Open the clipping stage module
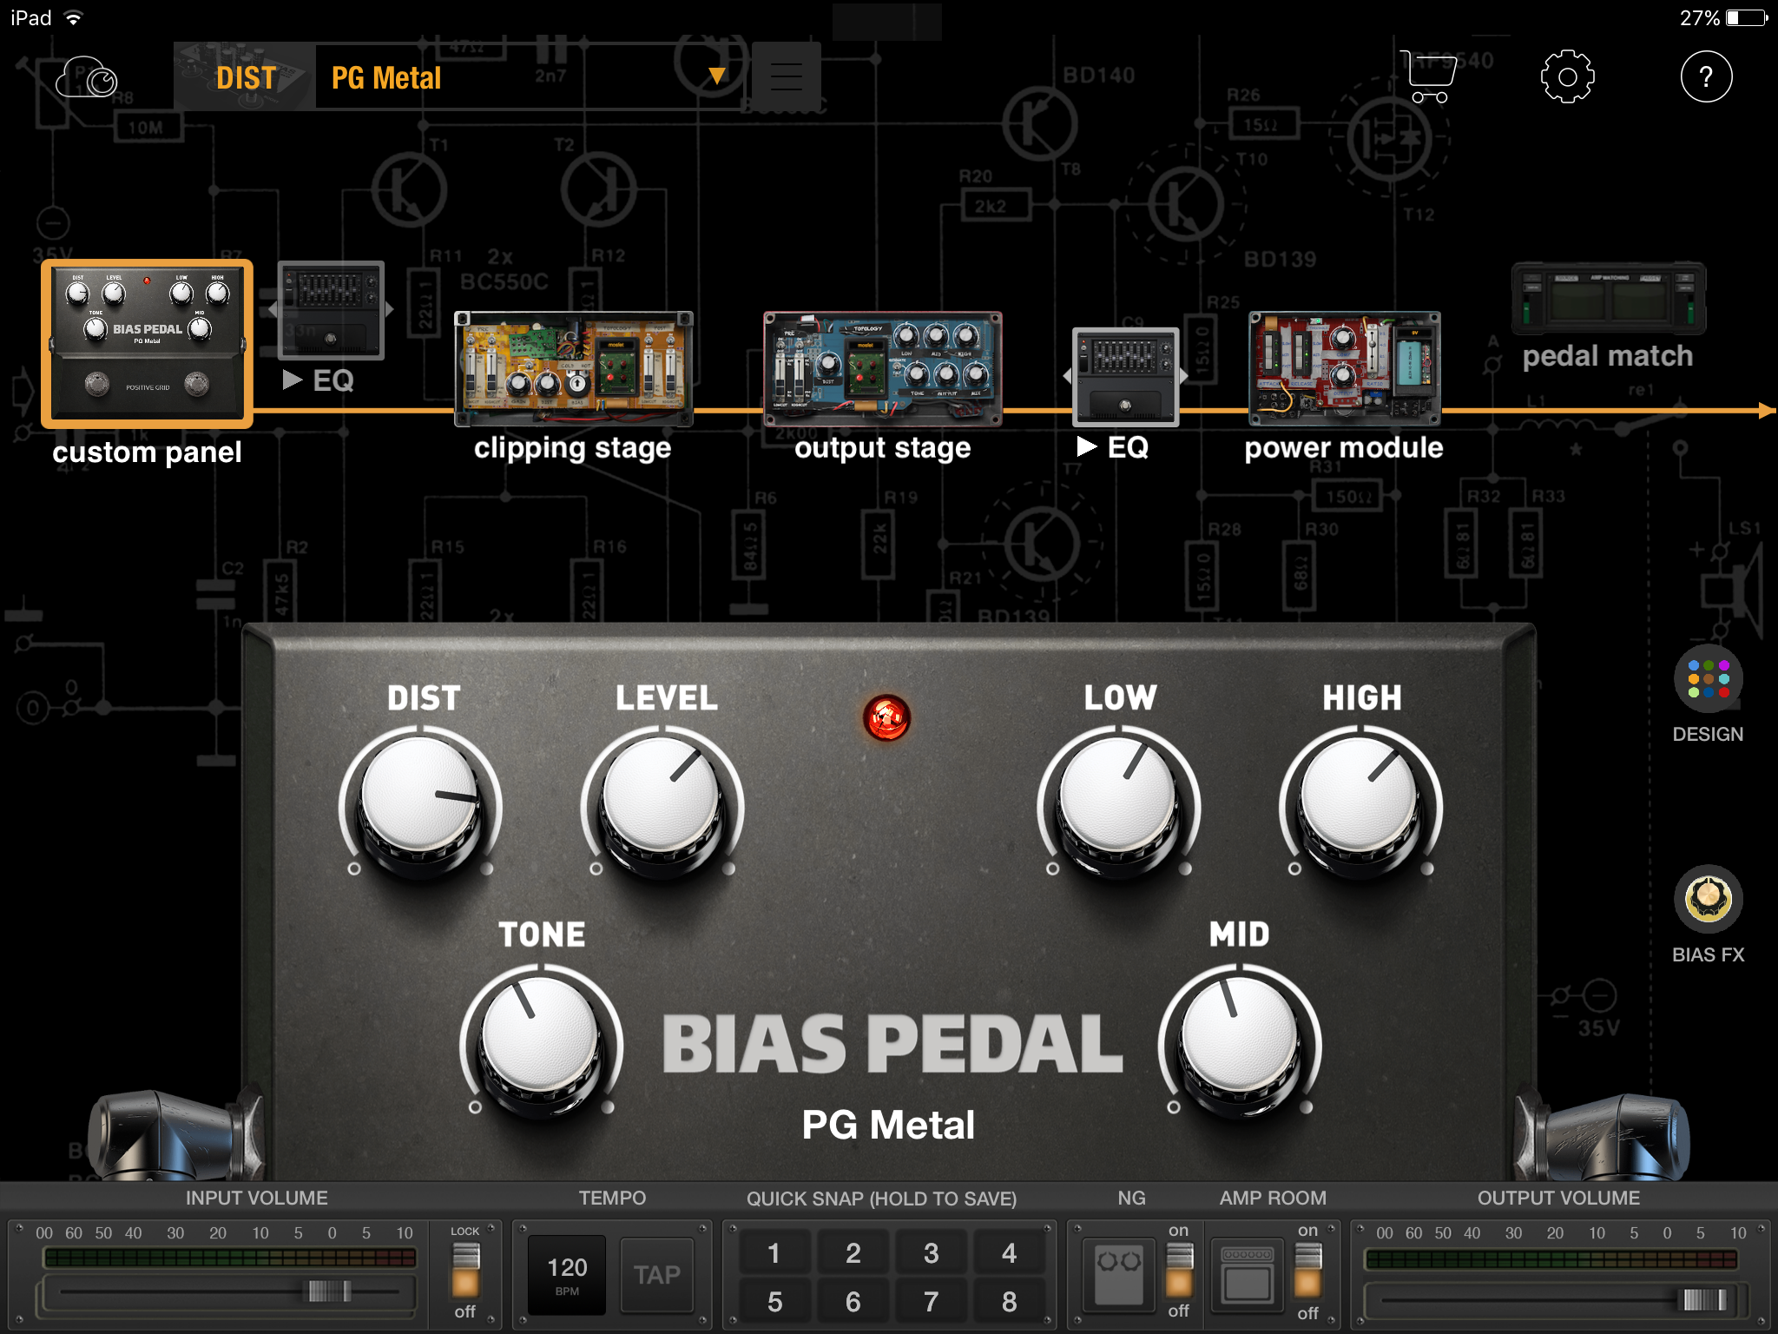Viewport: 1778px width, 1334px height. [573, 368]
